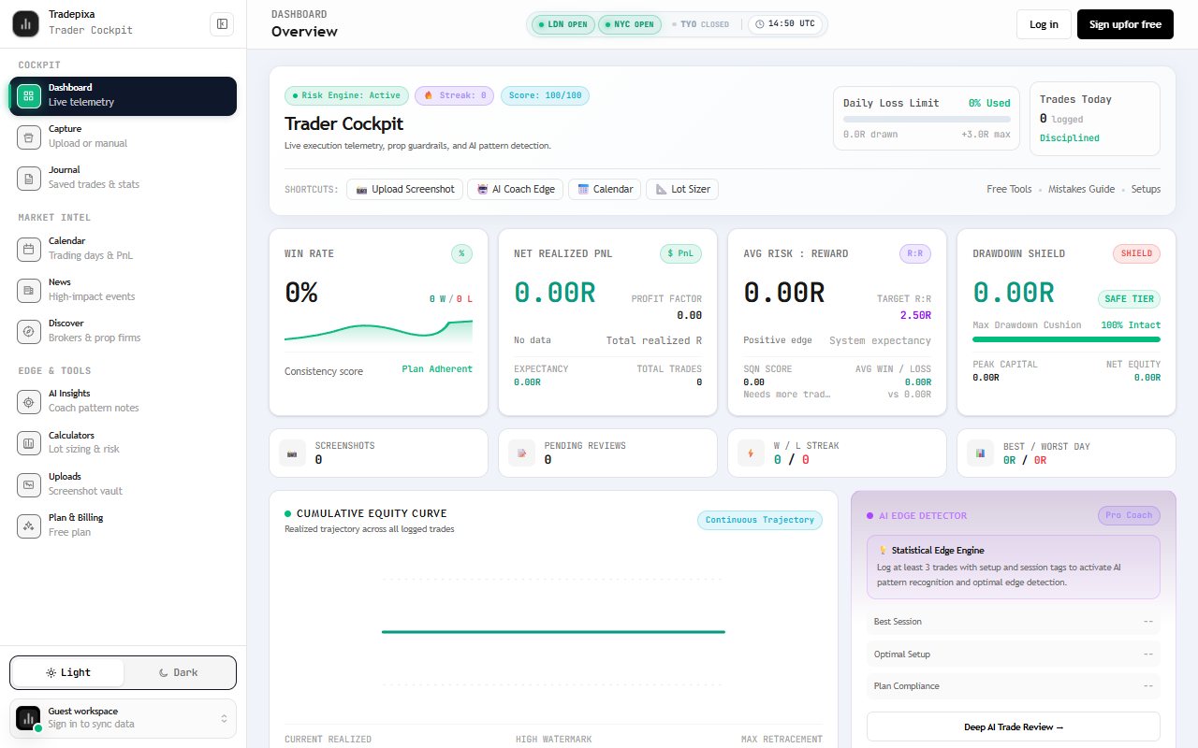Open the News icon in sidebar
Image resolution: width=1198 pixels, height=748 pixels.
pyautogui.click(x=29, y=290)
